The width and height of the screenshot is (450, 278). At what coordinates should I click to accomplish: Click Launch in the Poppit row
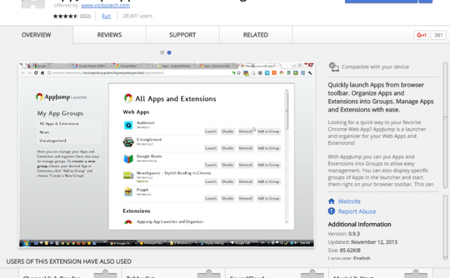210,198
